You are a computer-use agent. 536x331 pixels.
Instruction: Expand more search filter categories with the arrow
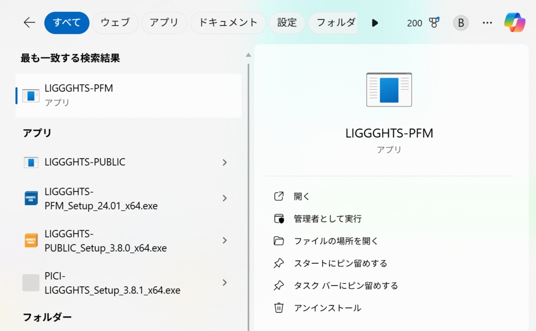pos(375,22)
